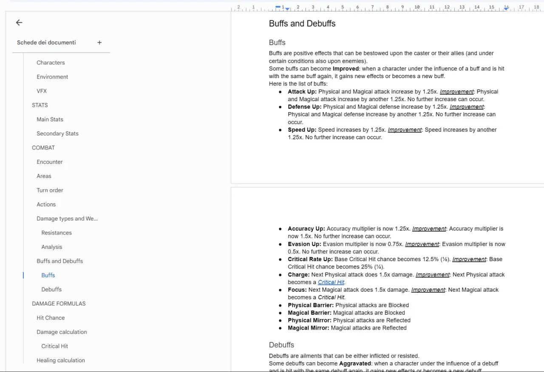This screenshot has width=544, height=372.
Task: Open Secondary Stats in the outline
Action: tap(57, 133)
